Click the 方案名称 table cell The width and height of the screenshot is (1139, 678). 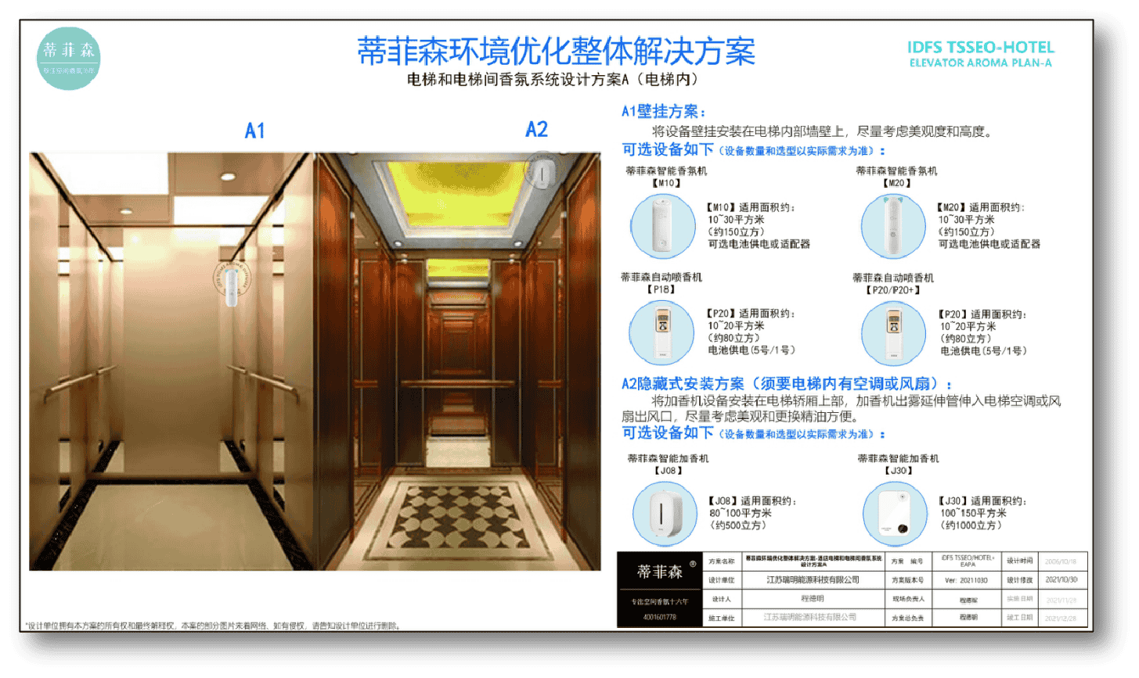722,561
